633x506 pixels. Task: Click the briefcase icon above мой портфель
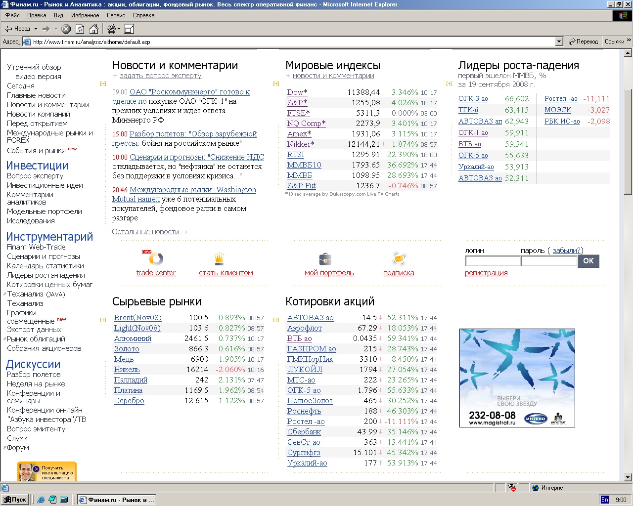pyautogui.click(x=325, y=258)
